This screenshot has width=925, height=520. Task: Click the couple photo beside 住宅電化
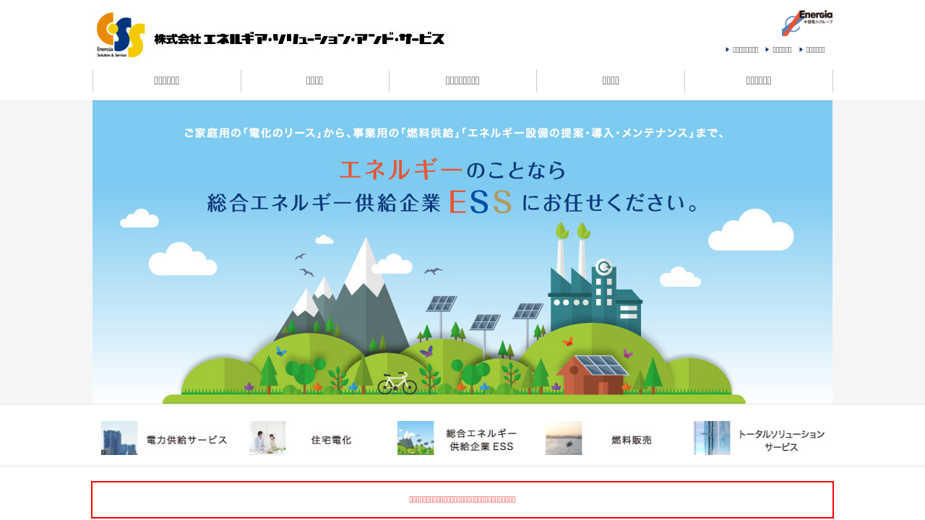click(x=267, y=438)
